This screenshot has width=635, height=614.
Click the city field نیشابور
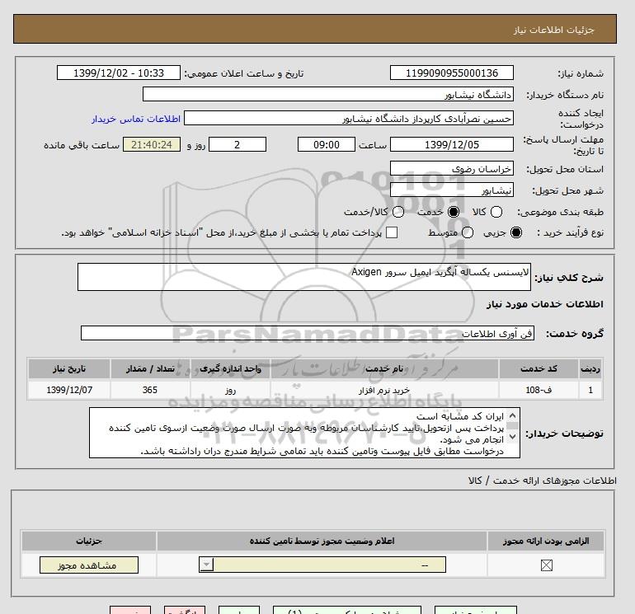[x=452, y=190]
